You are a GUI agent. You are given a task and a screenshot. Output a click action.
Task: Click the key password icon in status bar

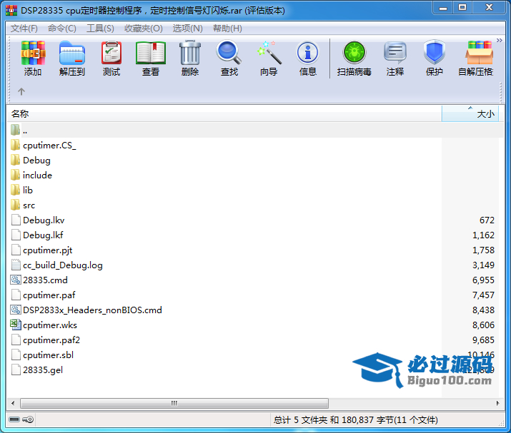tap(28, 419)
